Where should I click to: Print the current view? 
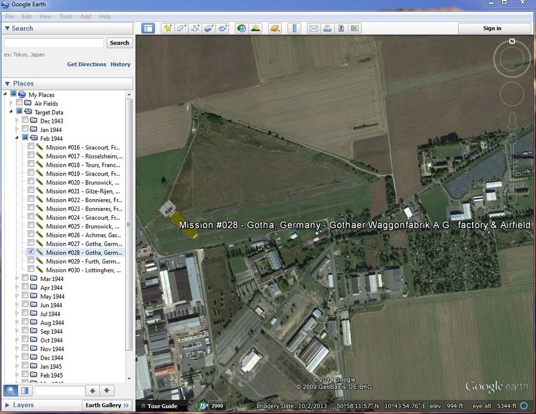pyautogui.click(x=327, y=28)
